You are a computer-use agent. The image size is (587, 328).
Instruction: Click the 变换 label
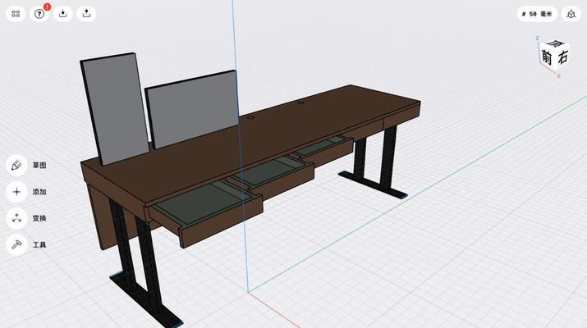click(x=39, y=218)
